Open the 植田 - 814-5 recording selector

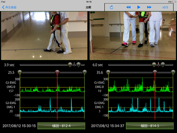pyautogui.click(x=150, y=126)
